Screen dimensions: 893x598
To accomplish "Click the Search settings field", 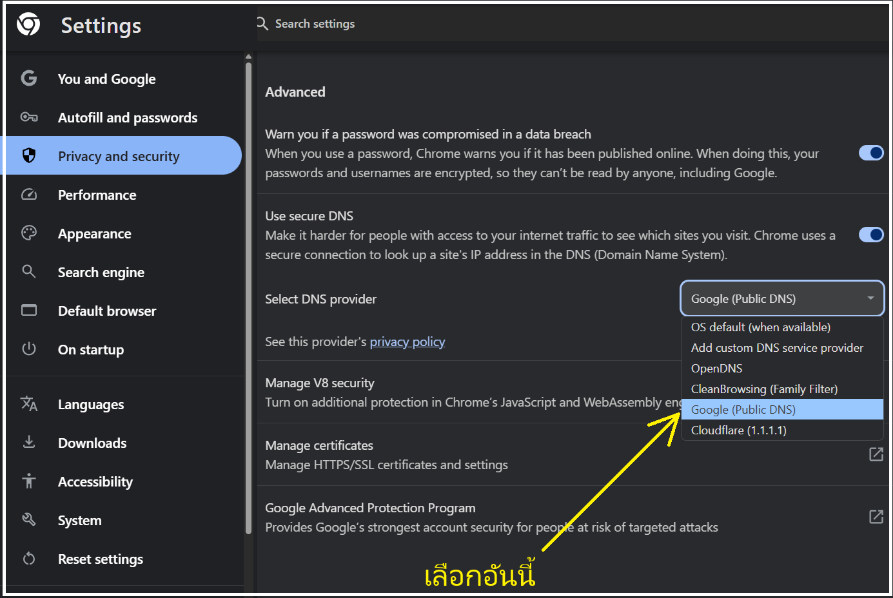I will (x=573, y=24).
